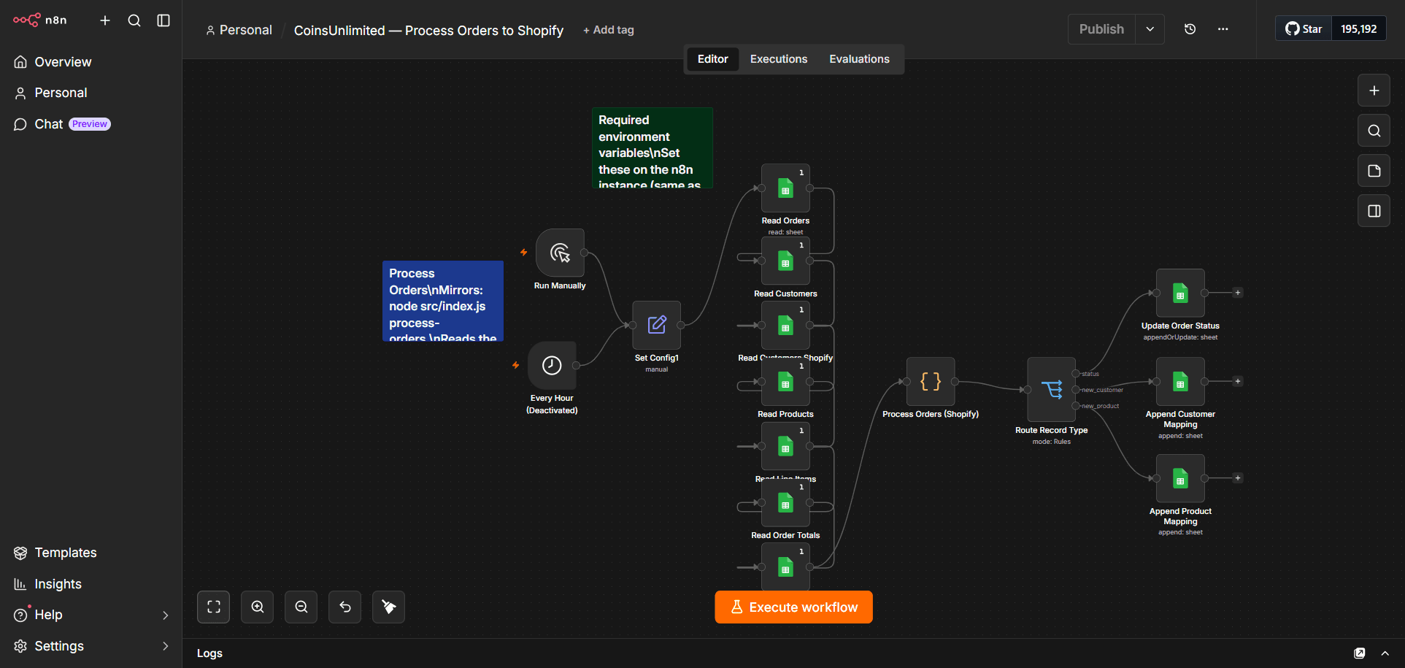Switch to the Editor tab
The width and height of the screenshot is (1405, 668).
[x=712, y=59]
